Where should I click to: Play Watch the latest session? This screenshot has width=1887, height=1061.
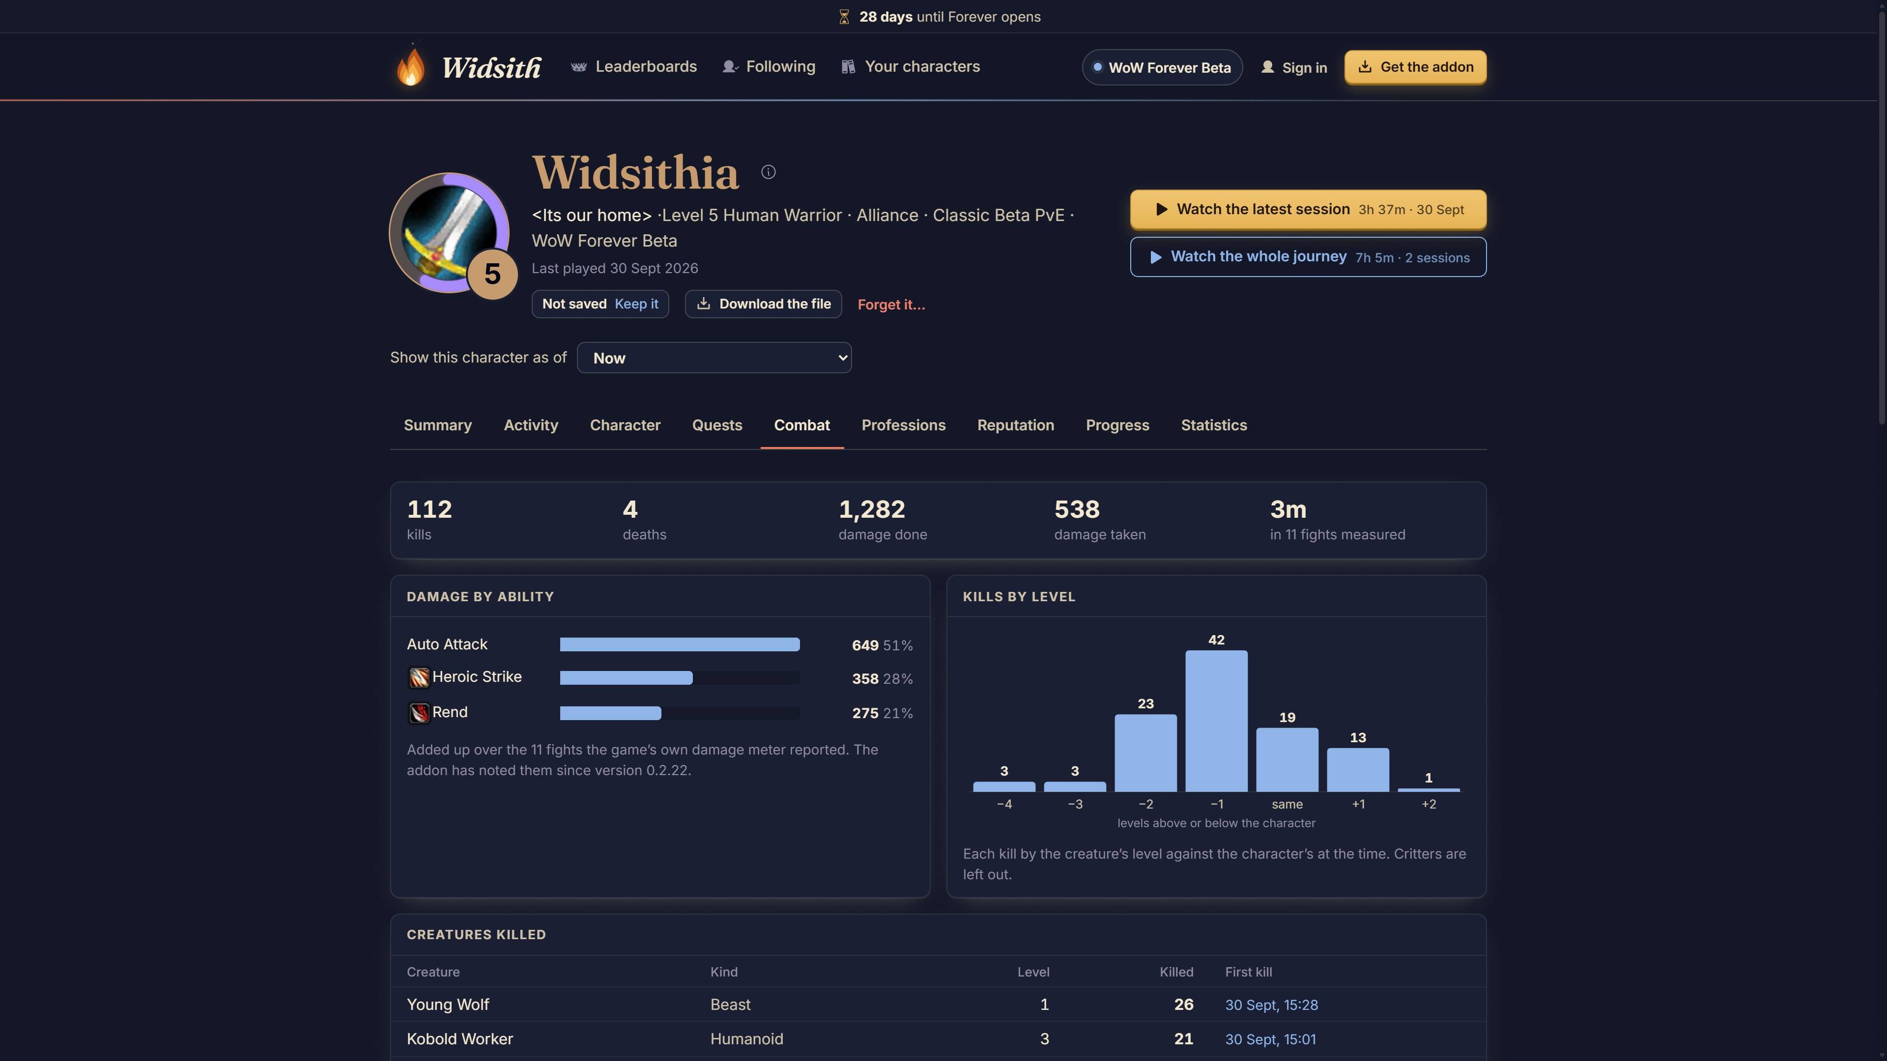pyautogui.click(x=1308, y=209)
